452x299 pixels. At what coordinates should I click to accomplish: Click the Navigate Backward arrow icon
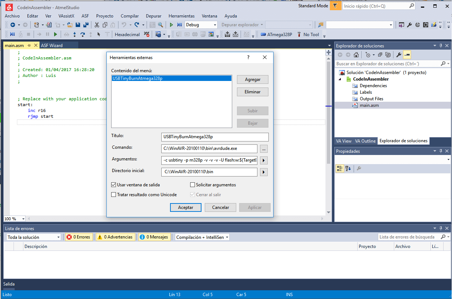pos(13,25)
